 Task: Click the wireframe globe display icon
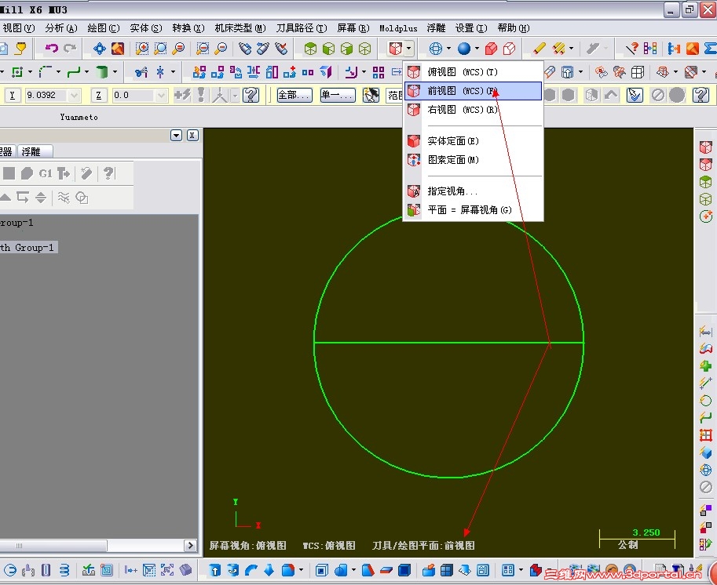(x=436, y=49)
